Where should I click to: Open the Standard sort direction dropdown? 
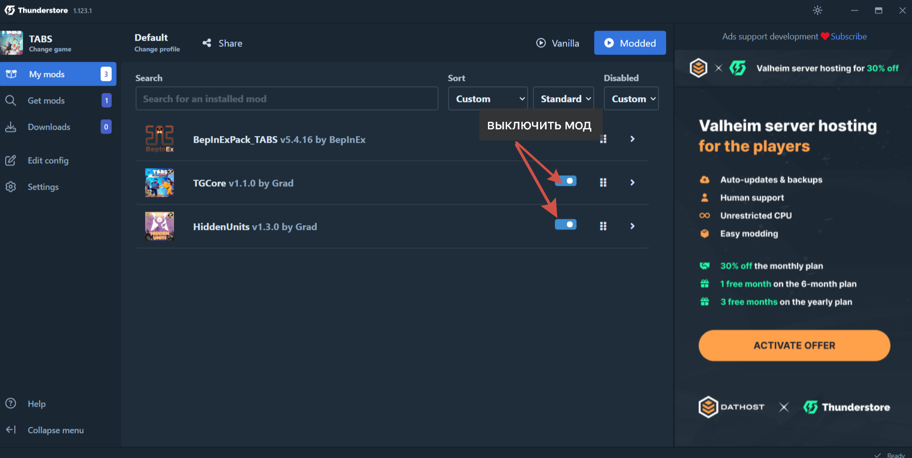coord(564,99)
